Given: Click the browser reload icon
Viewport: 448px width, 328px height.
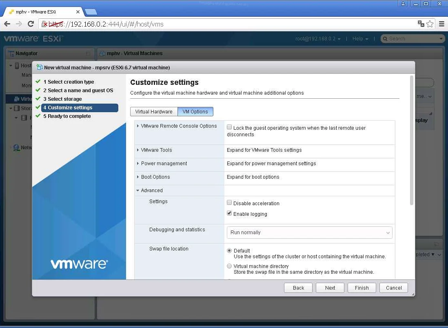Looking at the screenshot, I should coord(31,24).
